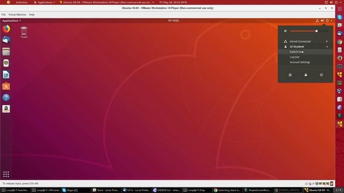This screenshot has height=193, width=344.
Task: Switch to the Ubuntu-18-04 VMware taskbar entry
Action: 318,190
